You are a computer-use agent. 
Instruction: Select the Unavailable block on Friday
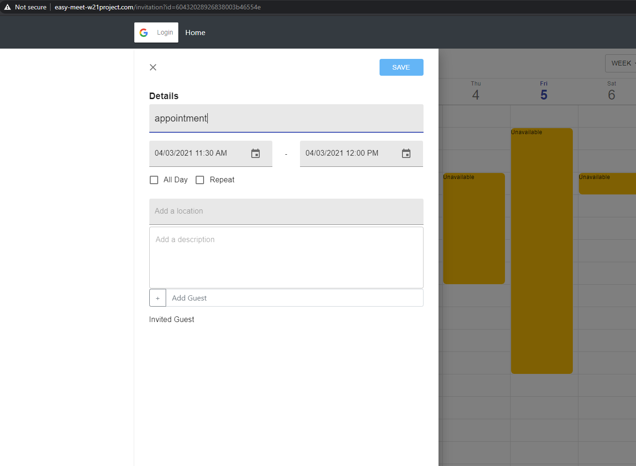[542, 251]
